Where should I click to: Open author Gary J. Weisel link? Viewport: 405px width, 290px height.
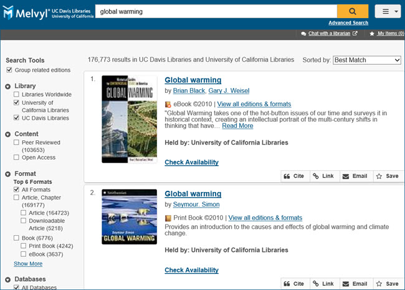229,90
